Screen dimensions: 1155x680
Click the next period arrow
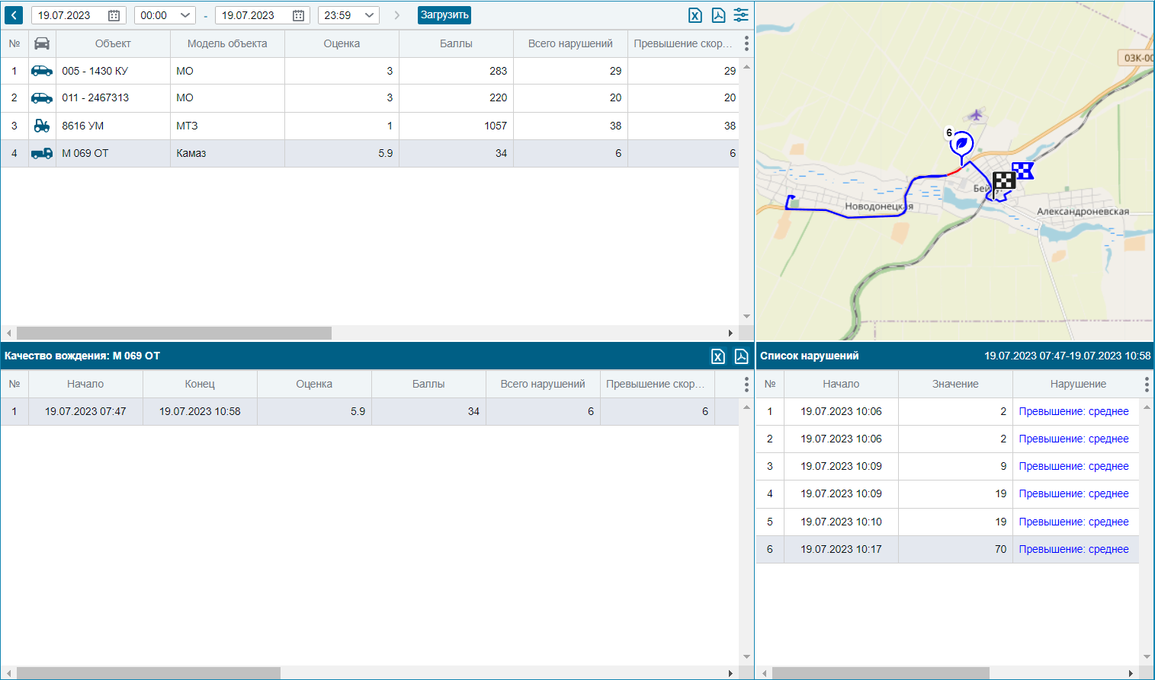[397, 15]
